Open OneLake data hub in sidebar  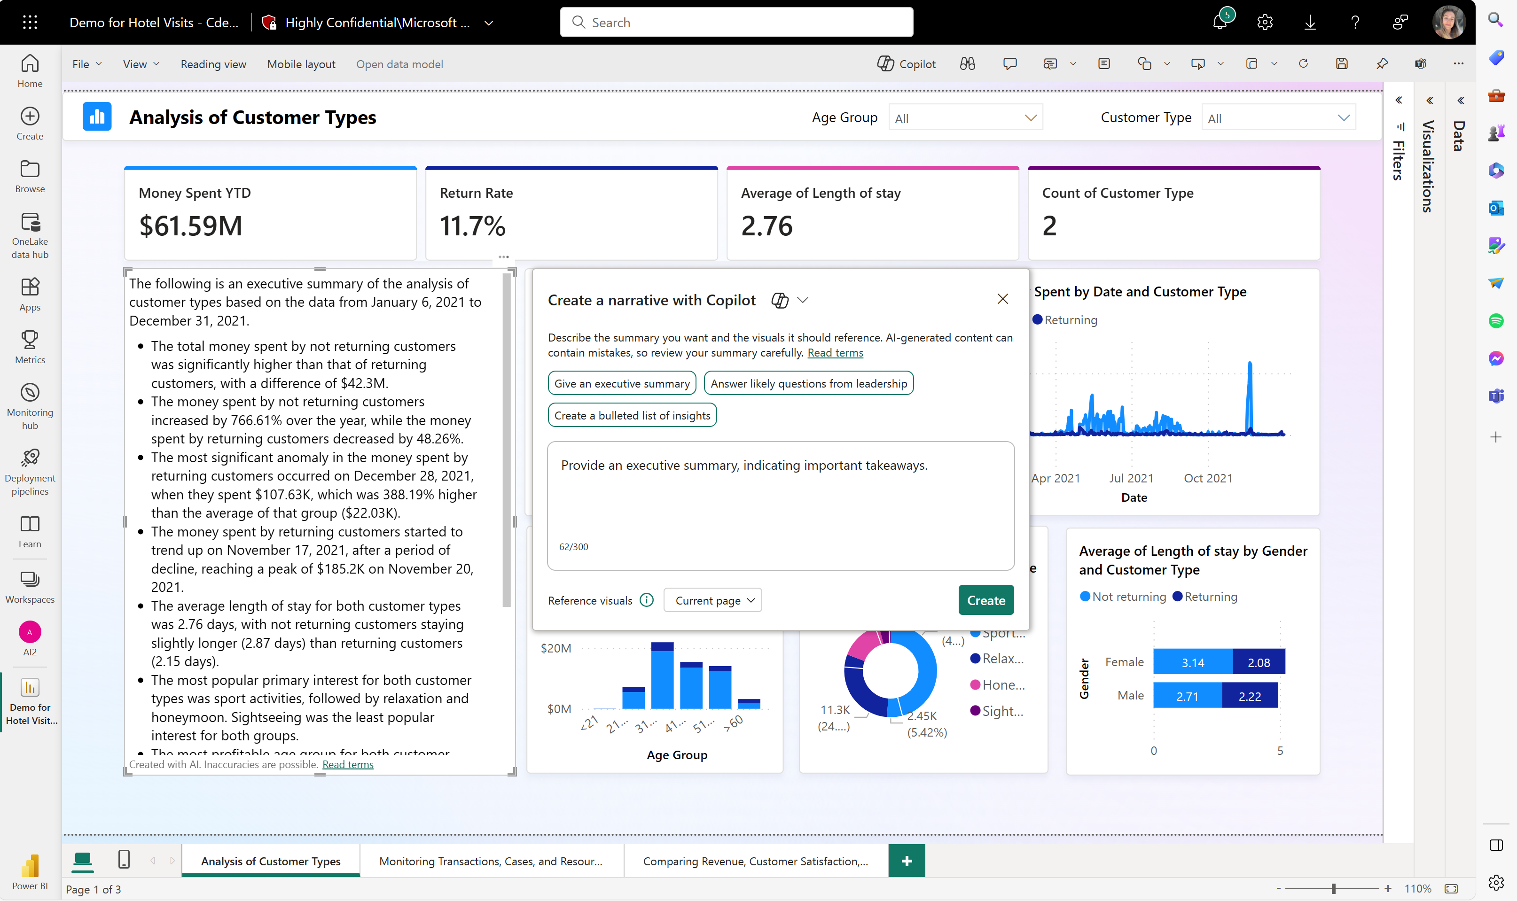click(x=30, y=235)
